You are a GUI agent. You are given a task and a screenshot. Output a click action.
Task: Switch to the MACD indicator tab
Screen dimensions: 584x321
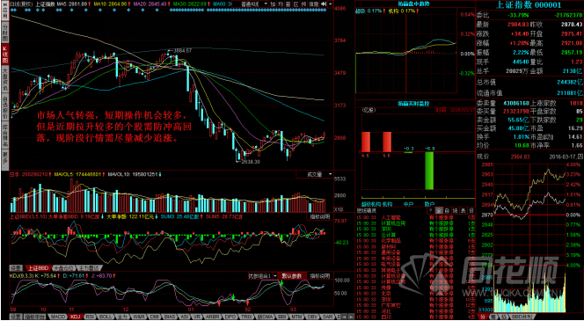coord(58,317)
